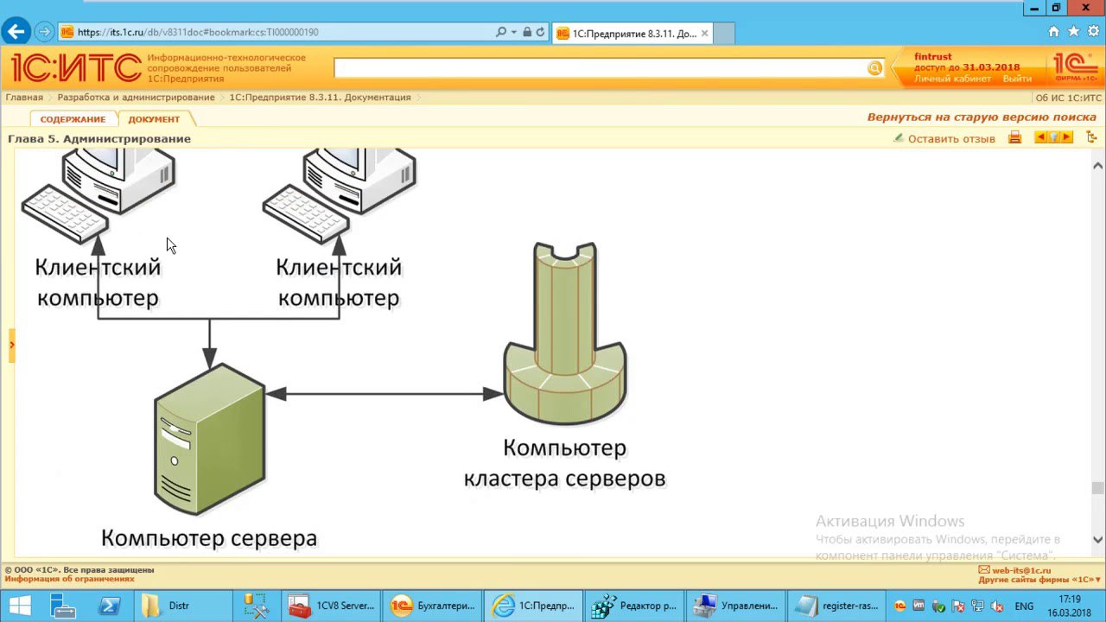Click the orange search magnifier on 1С:ИТС
The image size is (1106, 622).
click(x=874, y=68)
